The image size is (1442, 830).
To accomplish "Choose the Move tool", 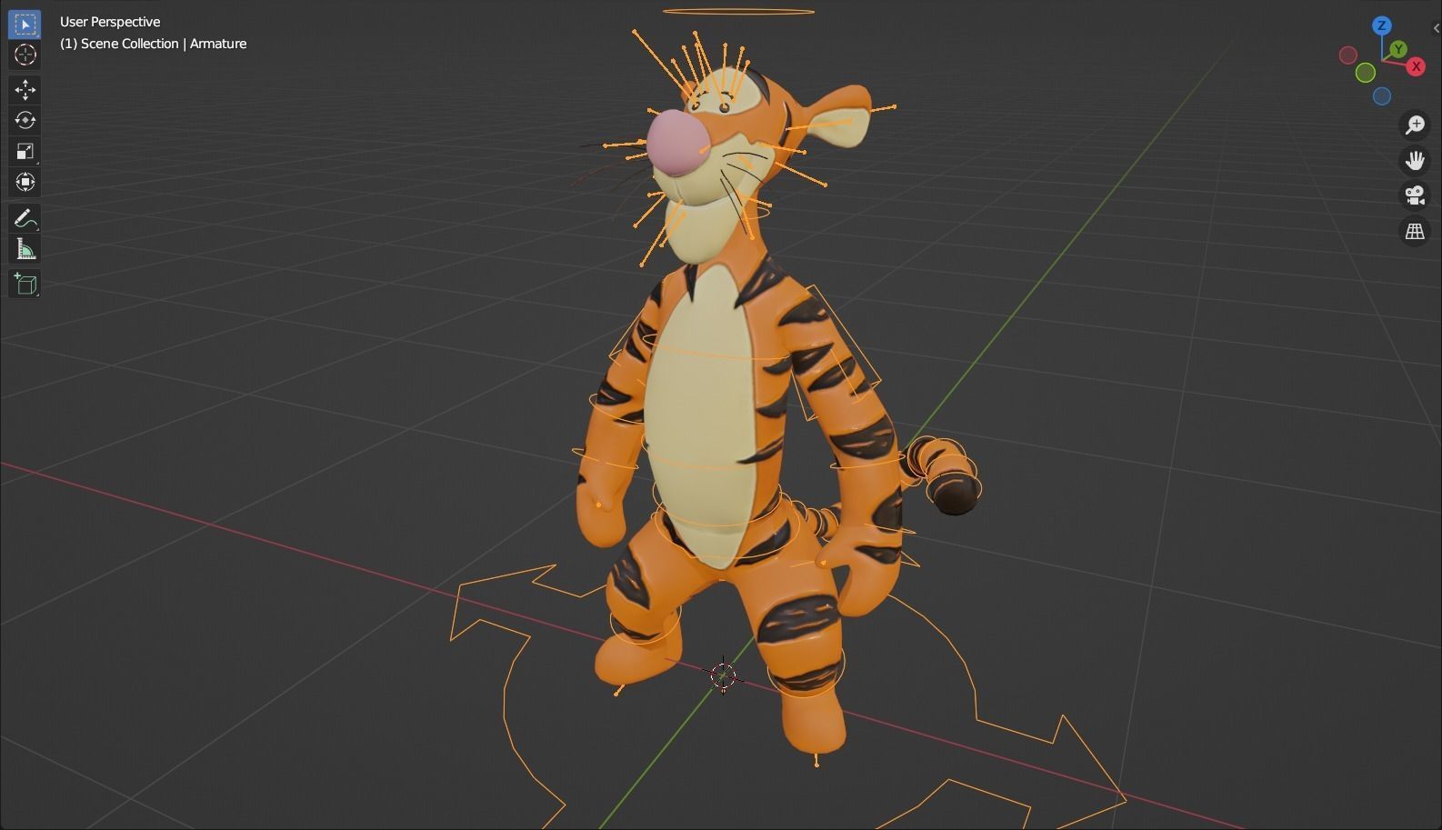I will coord(25,89).
